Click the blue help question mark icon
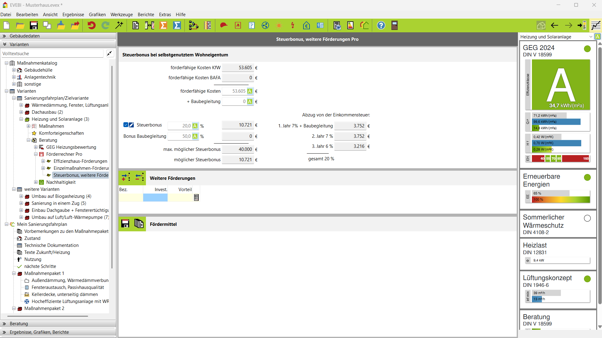This screenshot has width=602, height=338. click(381, 25)
